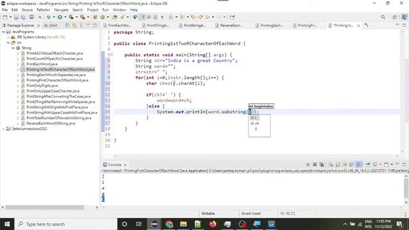Click the Clear Console icon
This screenshot has height=230, width=409.
tap(331, 165)
